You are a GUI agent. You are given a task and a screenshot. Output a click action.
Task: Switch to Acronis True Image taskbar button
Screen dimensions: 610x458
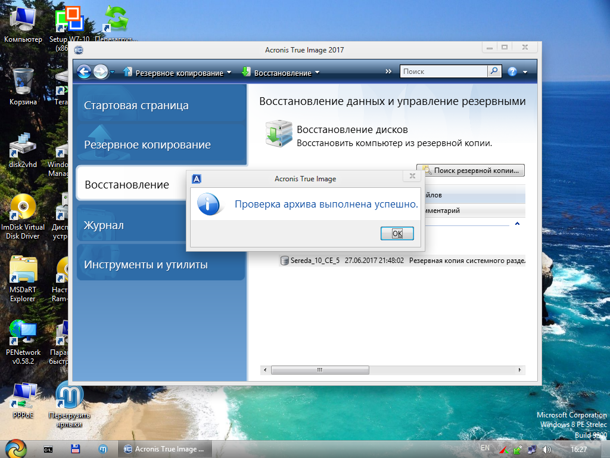[164, 449]
